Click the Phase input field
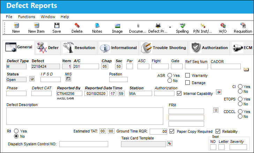The height and width of the screenshot is (153, 254). coord(16,94)
